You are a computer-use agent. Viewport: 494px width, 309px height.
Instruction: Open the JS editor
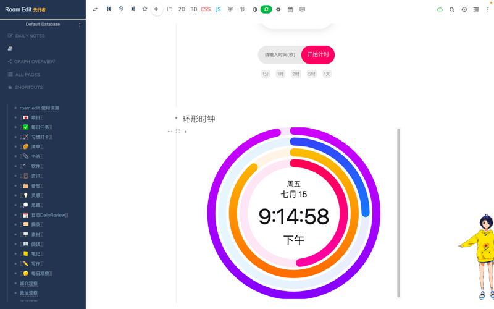[218, 9]
